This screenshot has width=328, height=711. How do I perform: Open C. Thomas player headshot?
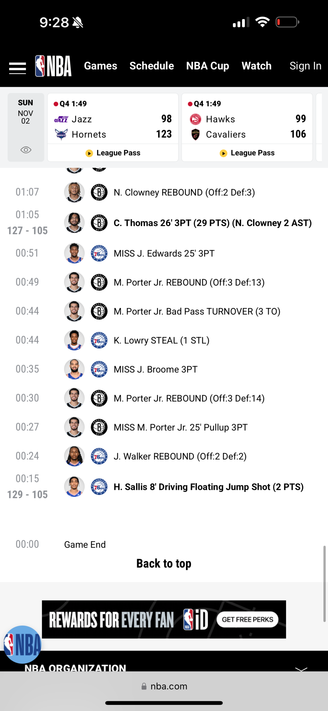tap(74, 223)
